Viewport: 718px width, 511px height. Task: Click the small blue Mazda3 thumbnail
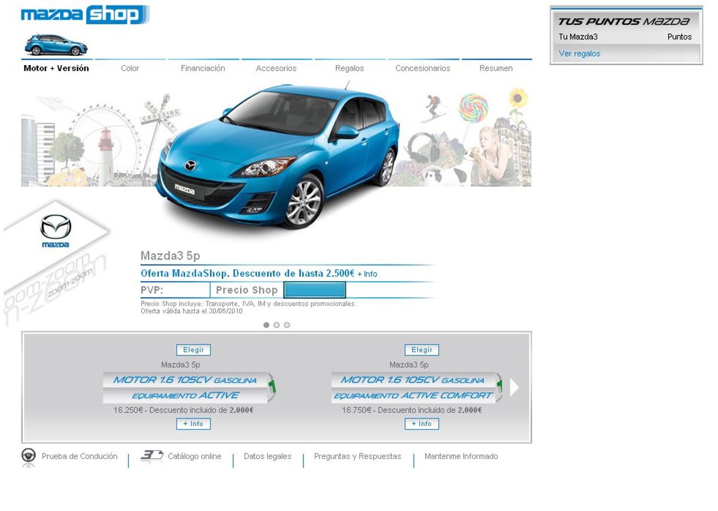(x=56, y=45)
